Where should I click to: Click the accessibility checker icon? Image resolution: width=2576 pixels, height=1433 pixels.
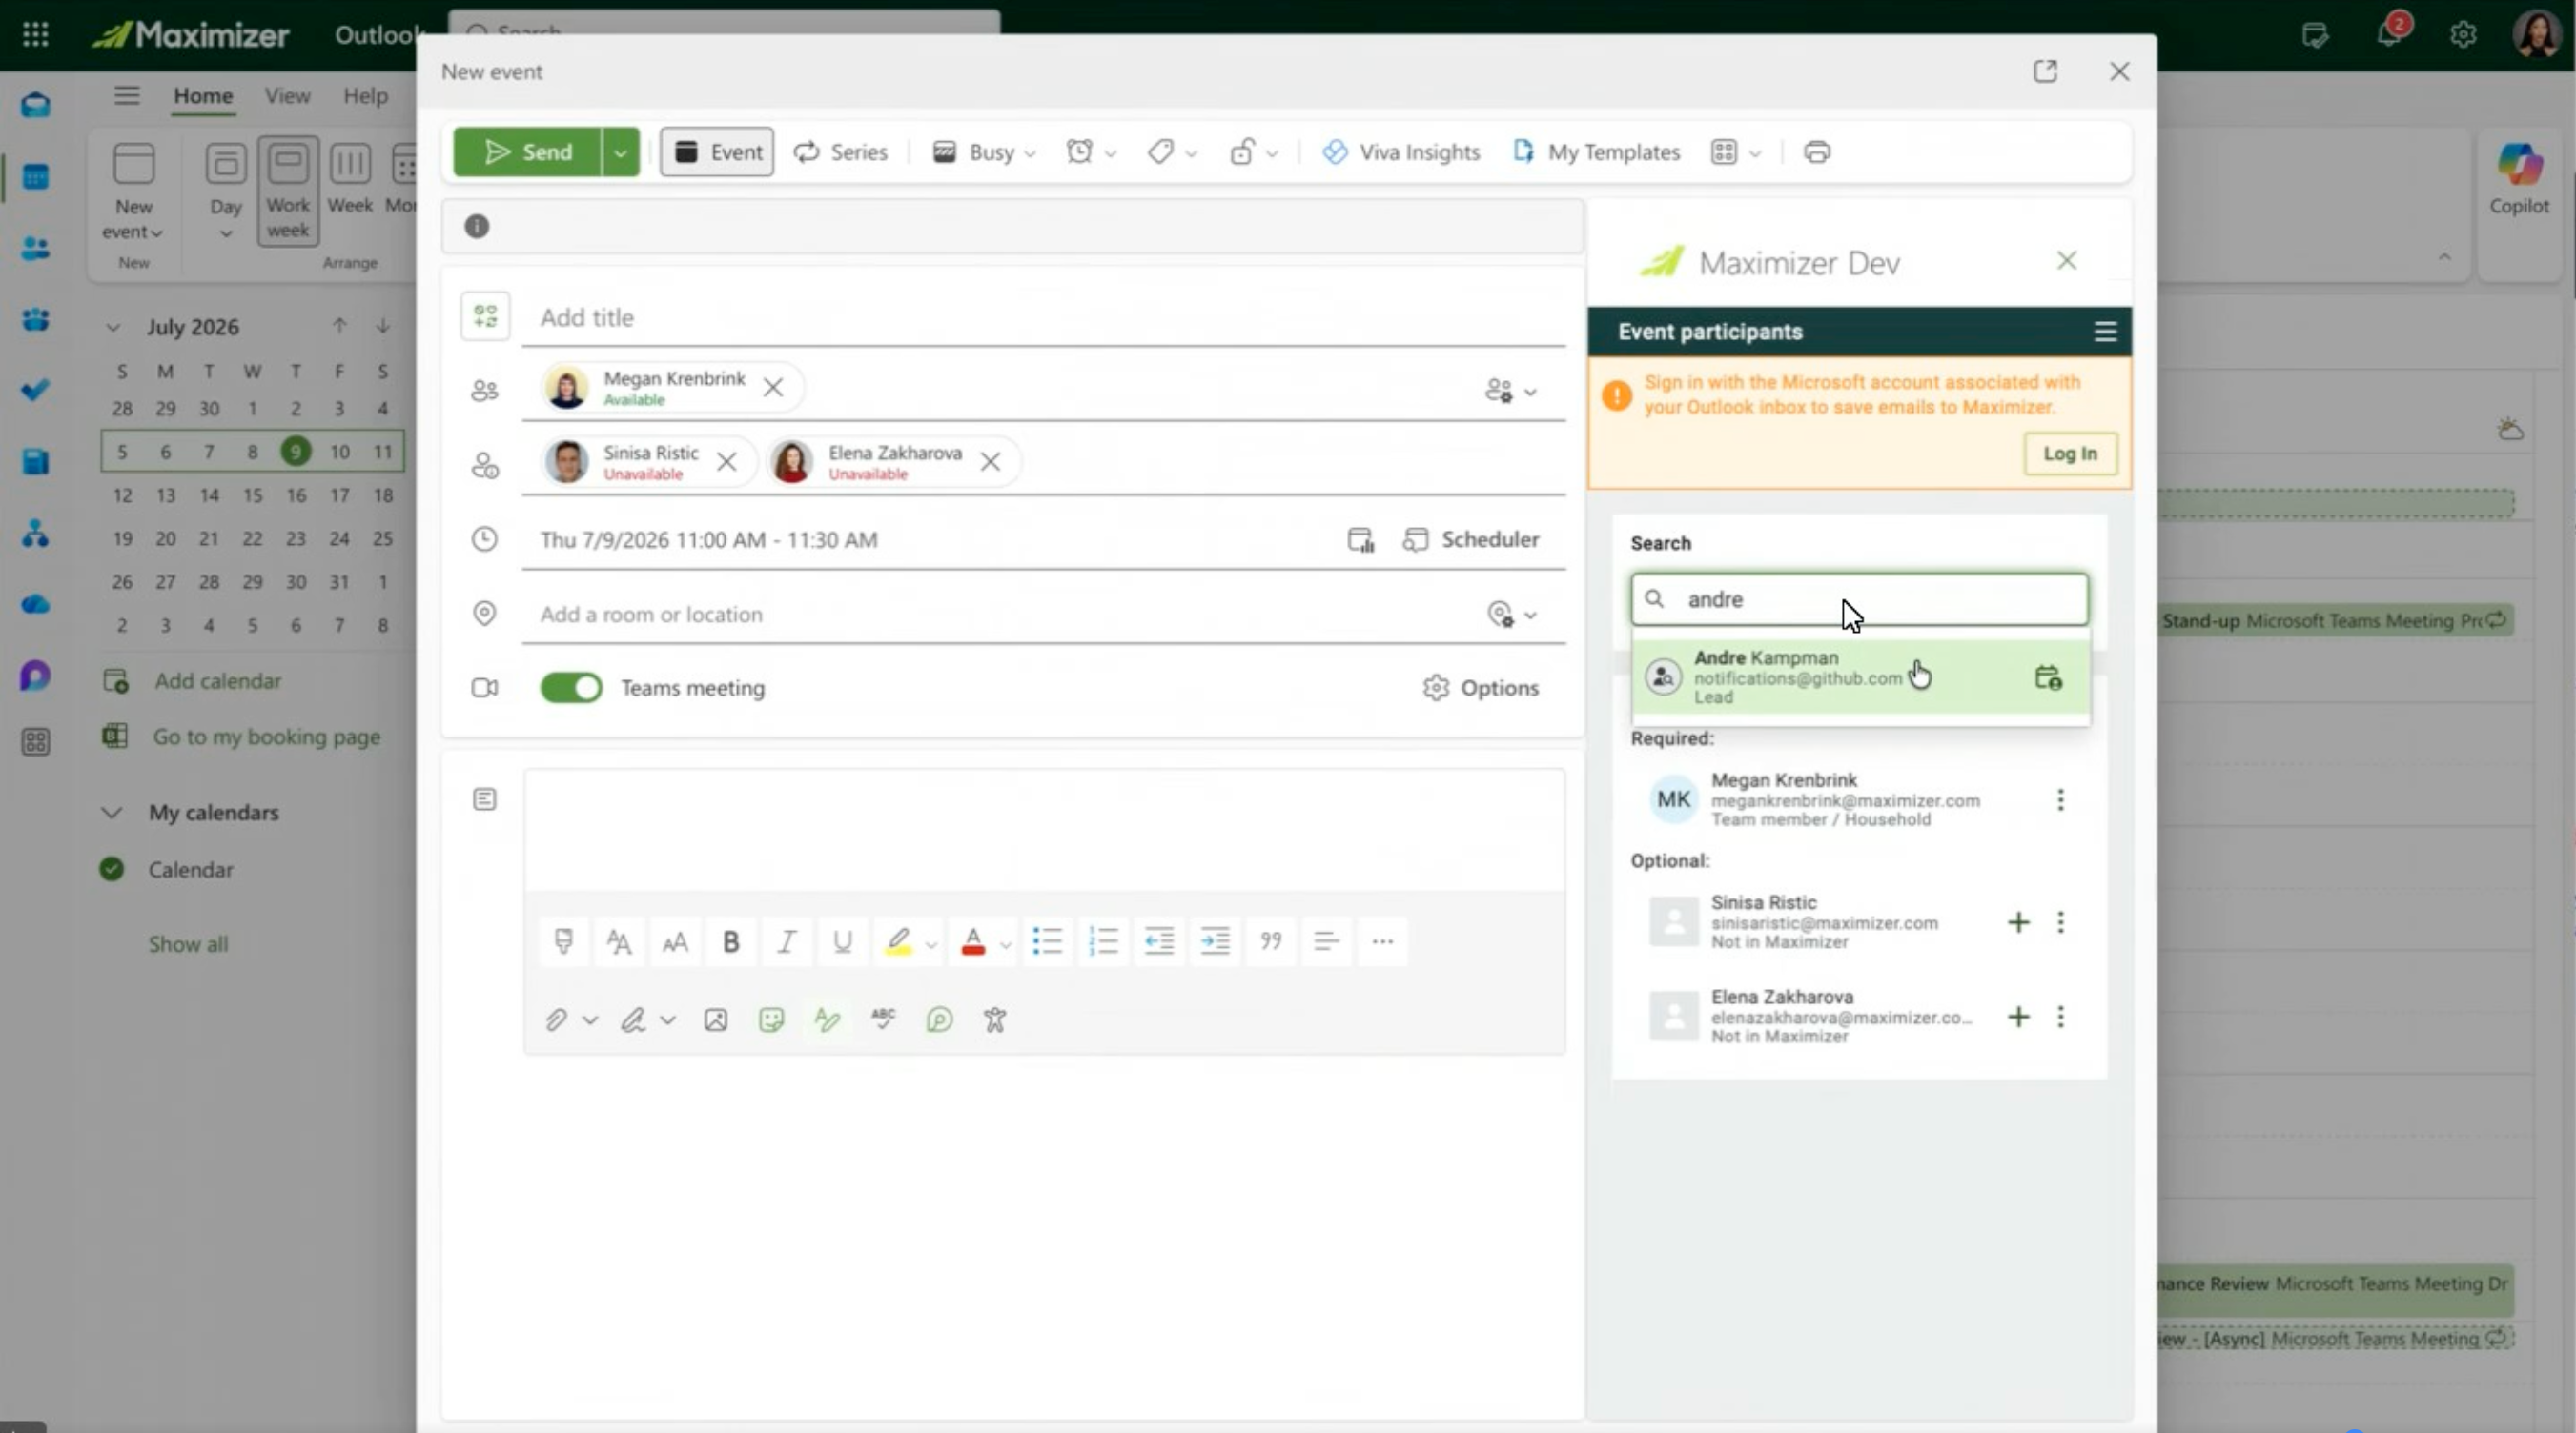[995, 1020]
